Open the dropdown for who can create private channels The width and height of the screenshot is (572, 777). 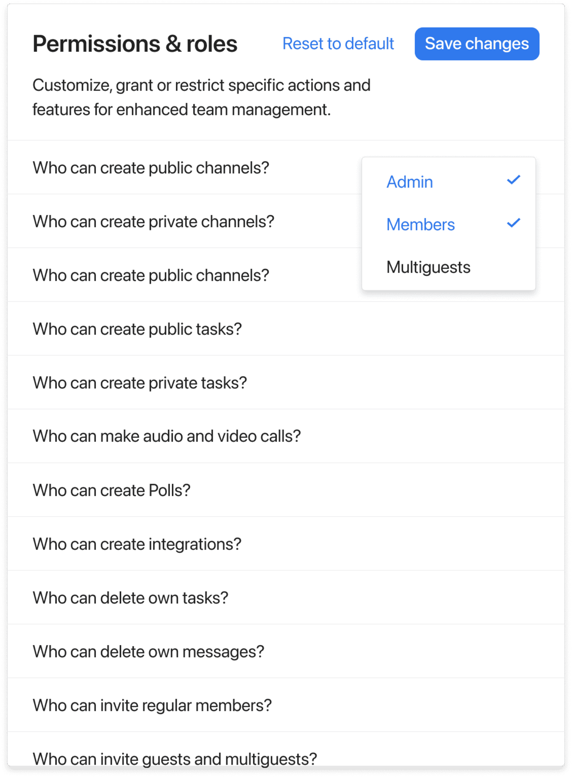click(x=153, y=221)
